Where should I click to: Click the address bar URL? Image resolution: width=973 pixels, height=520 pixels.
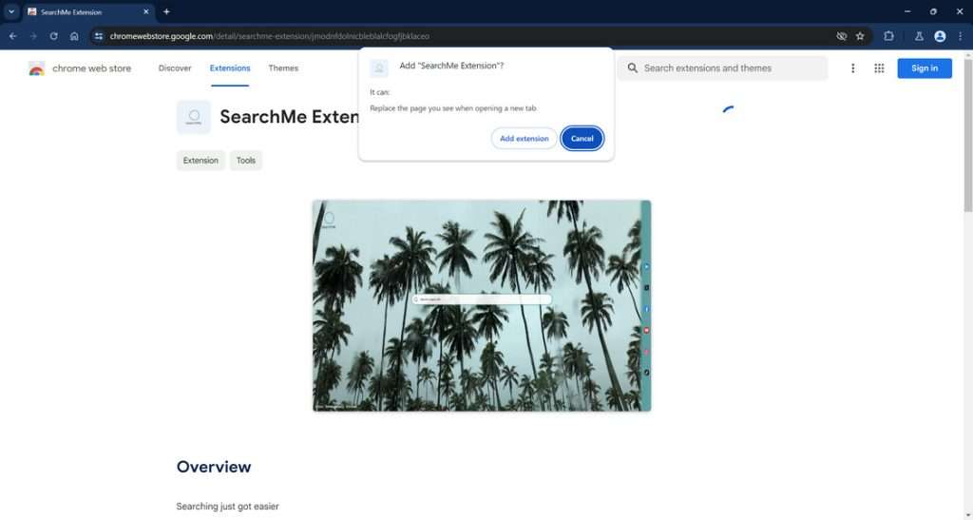coord(269,37)
